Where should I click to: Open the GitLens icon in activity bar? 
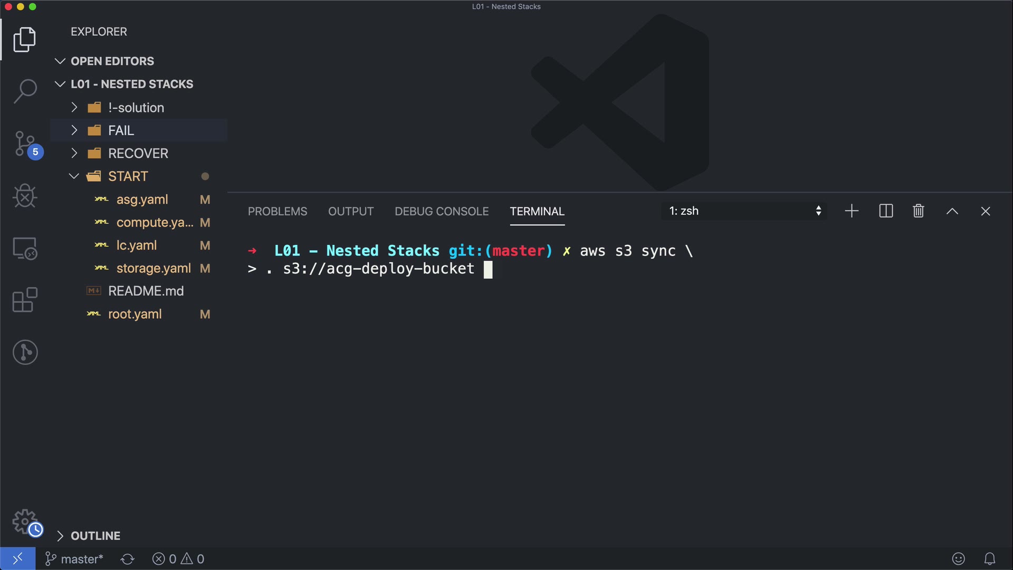coord(25,352)
